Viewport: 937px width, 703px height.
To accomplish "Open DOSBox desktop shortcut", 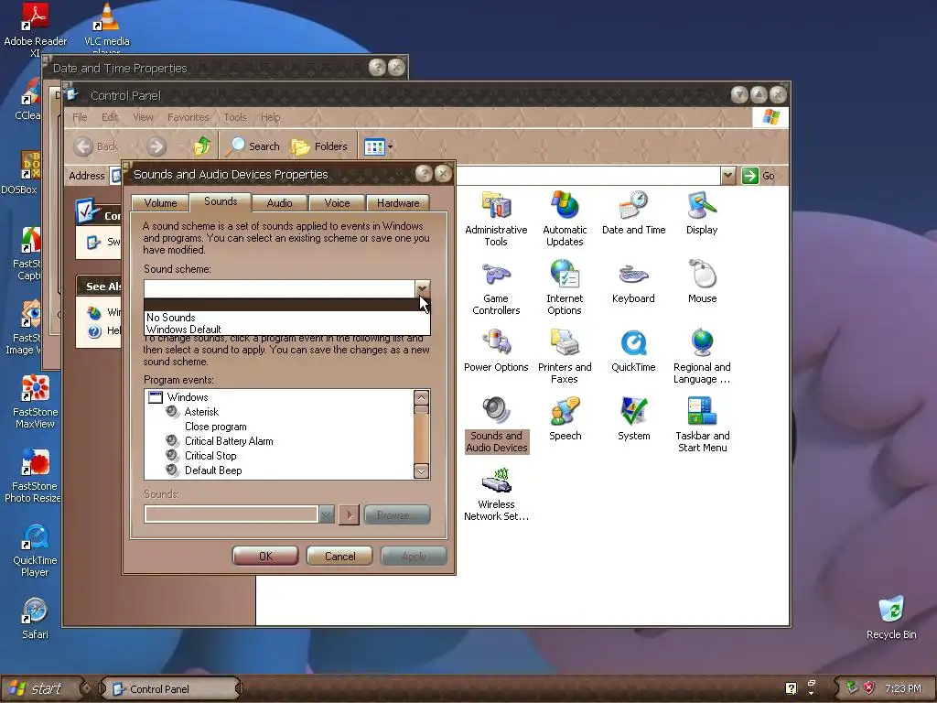I will 19,173.
